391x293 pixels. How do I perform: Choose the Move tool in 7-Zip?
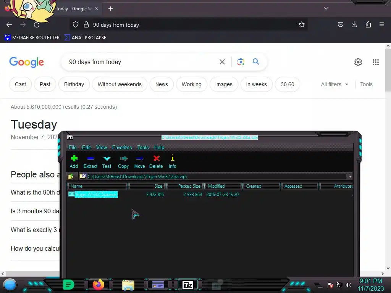139,162
